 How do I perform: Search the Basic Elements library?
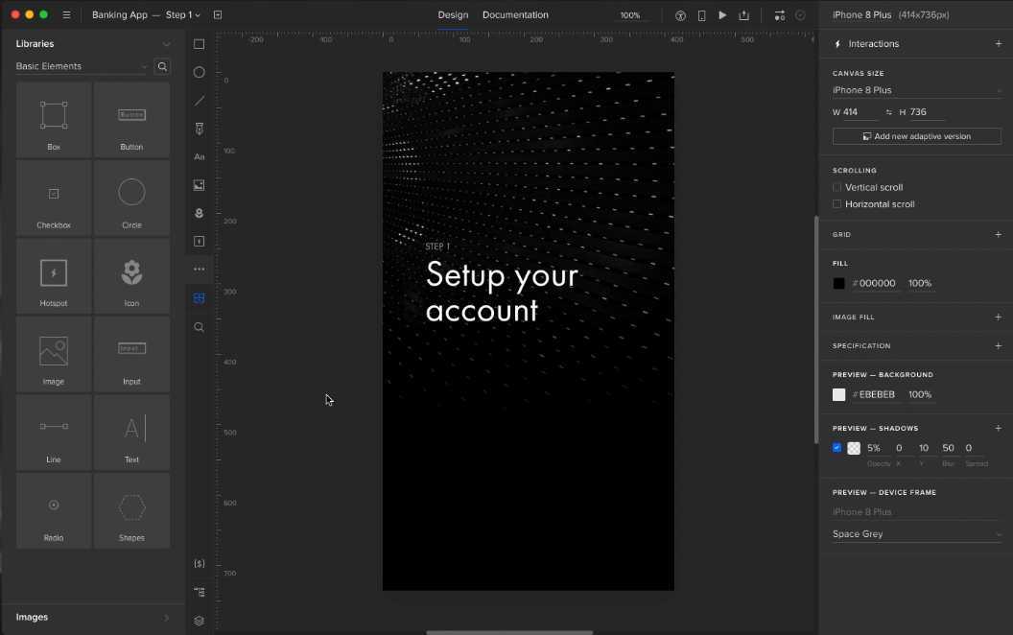(162, 66)
